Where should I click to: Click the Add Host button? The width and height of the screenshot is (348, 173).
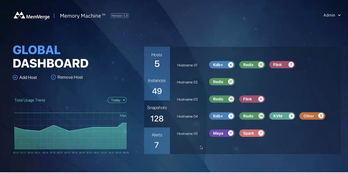click(x=26, y=77)
